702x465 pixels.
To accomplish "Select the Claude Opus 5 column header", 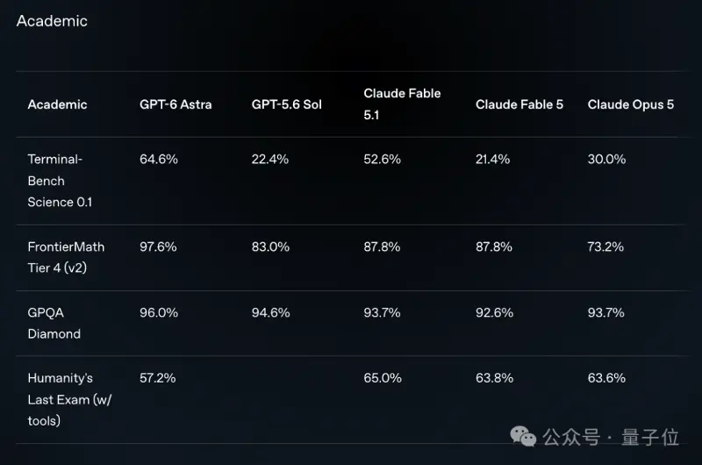I will tap(630, 104).
